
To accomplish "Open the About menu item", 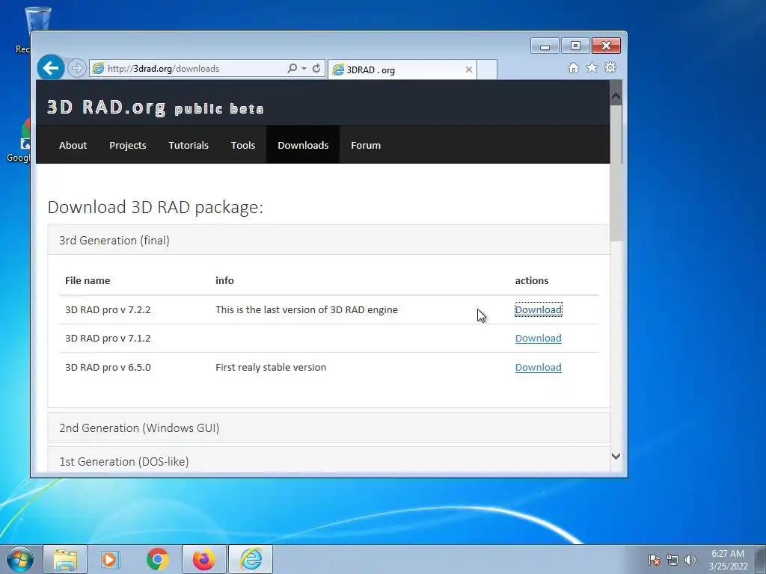I will pyautogui.click(x=73, y=145).
